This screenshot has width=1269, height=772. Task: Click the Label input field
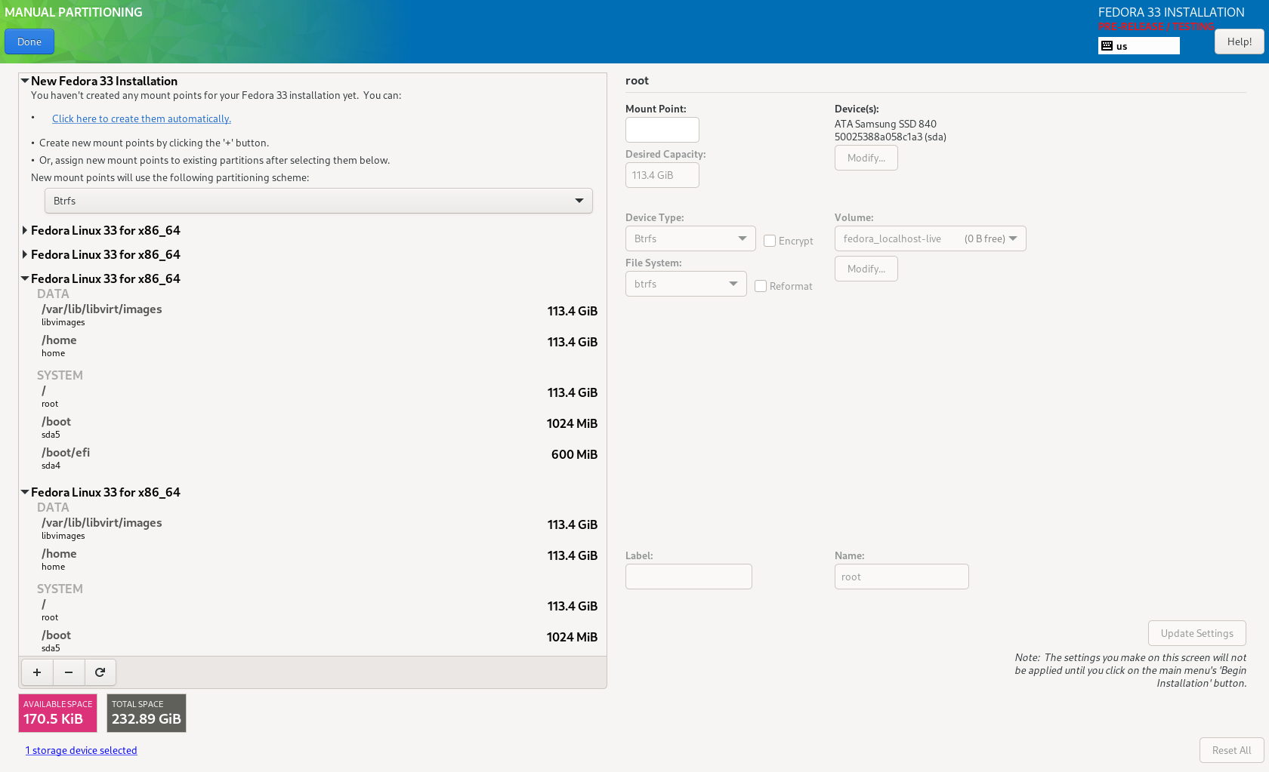(688, 577)
